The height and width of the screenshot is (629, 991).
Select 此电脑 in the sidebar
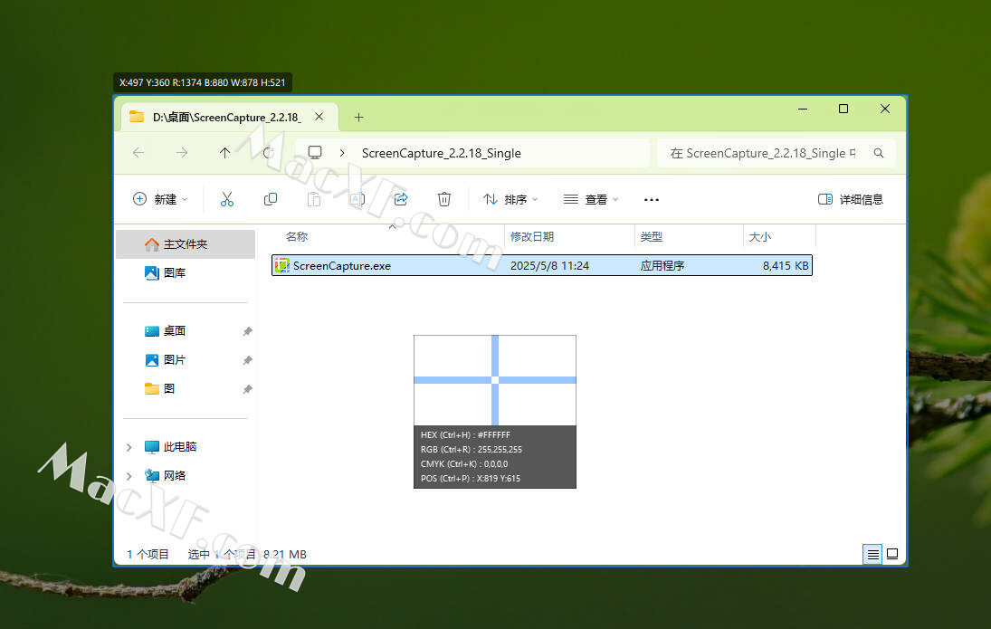pyautogui.click(x=179, y=447)
